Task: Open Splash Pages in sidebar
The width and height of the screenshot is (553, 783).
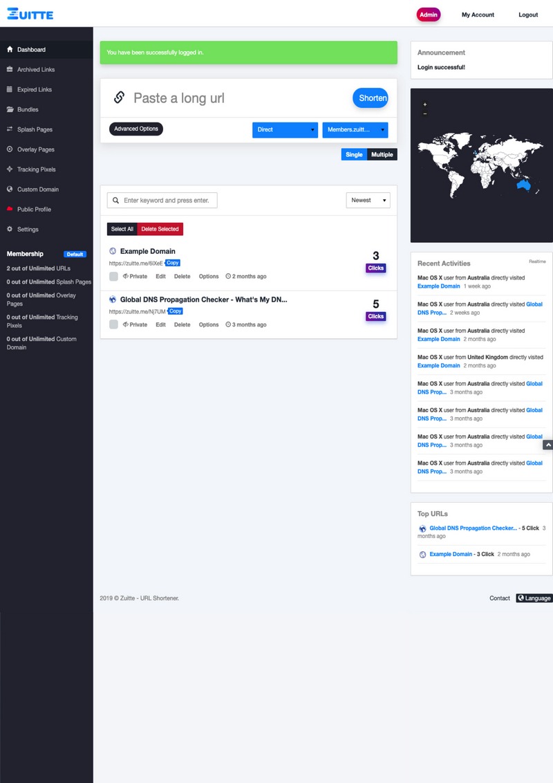Action: (35, 129)
